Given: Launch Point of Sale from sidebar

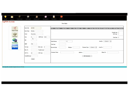Looking at the screenshot, I should point(15,29).
